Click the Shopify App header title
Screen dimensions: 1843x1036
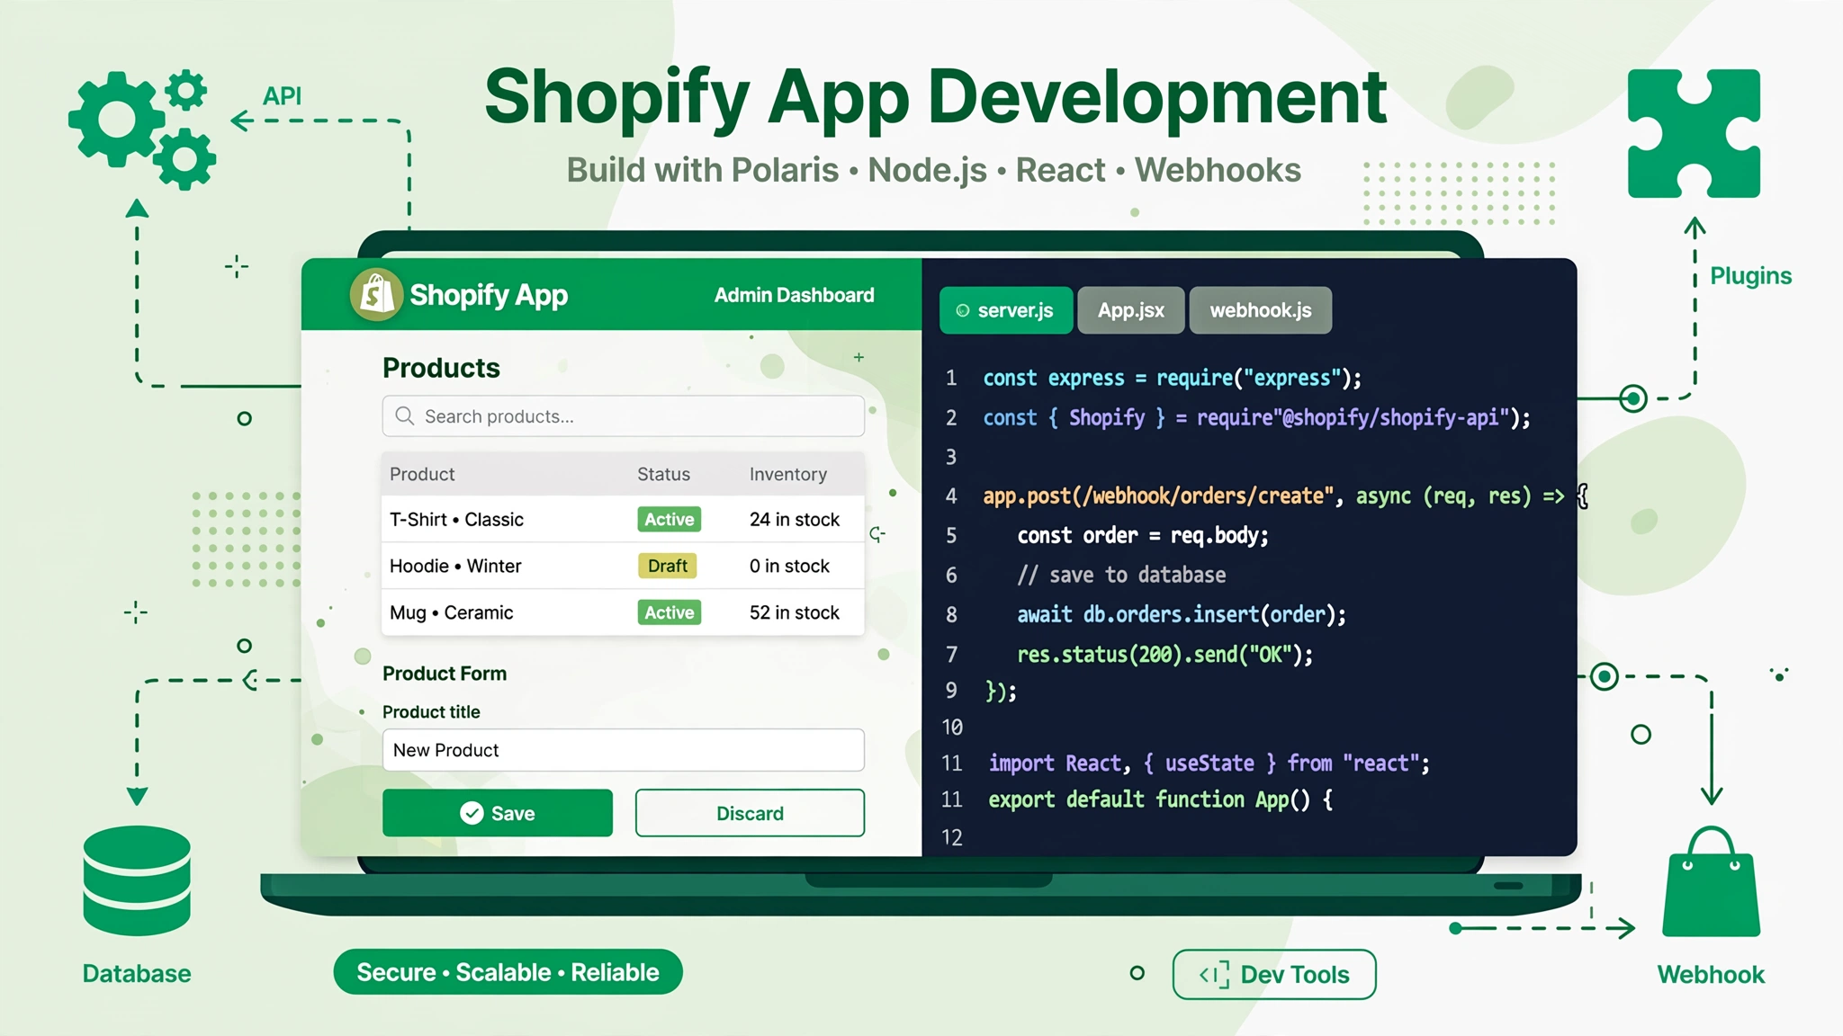(489, 295)
